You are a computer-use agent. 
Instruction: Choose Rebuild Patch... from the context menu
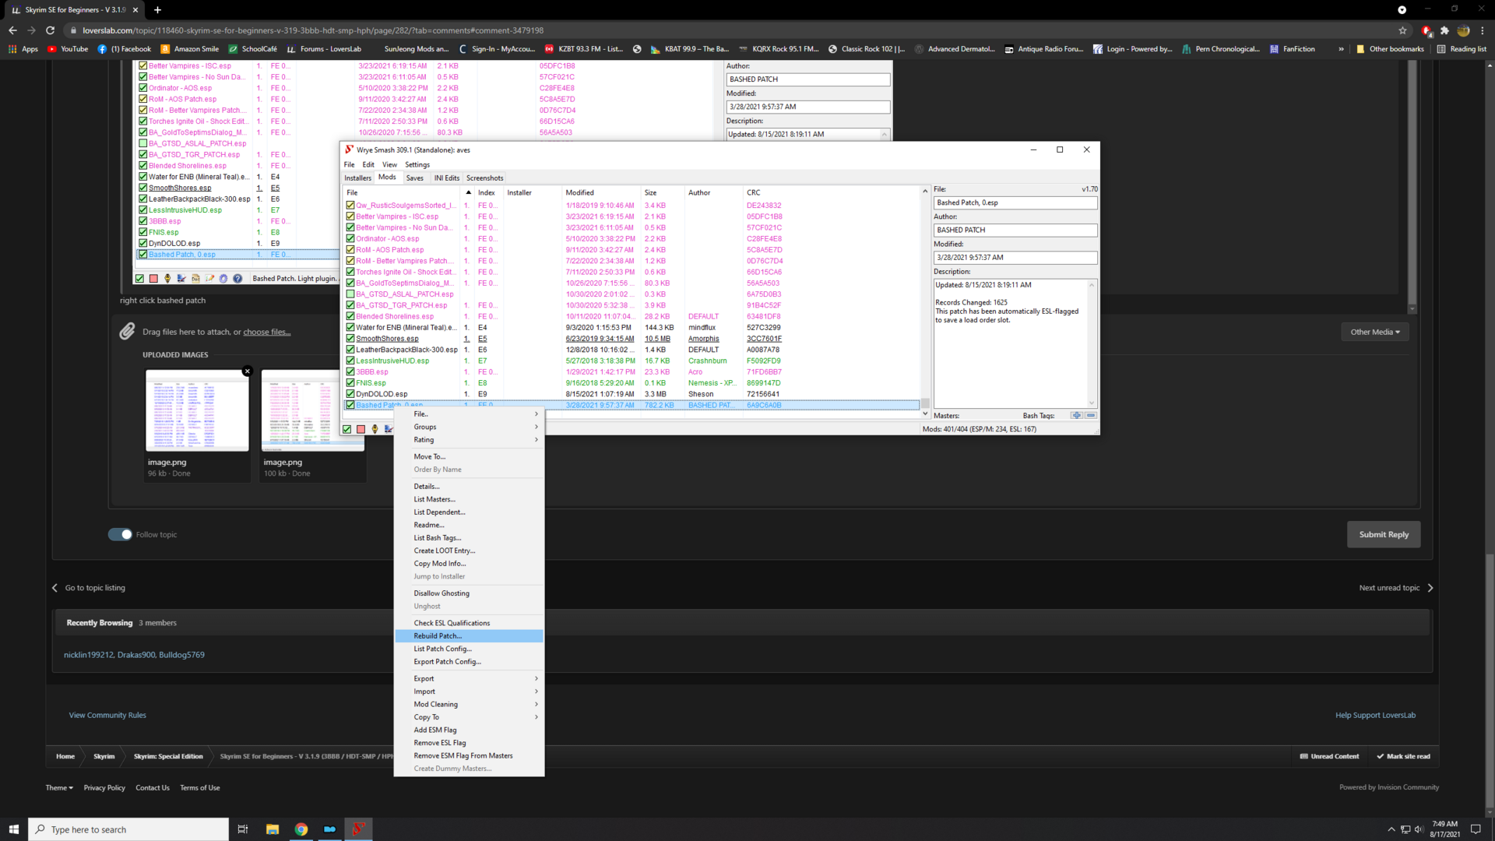[x=469, y=636]
